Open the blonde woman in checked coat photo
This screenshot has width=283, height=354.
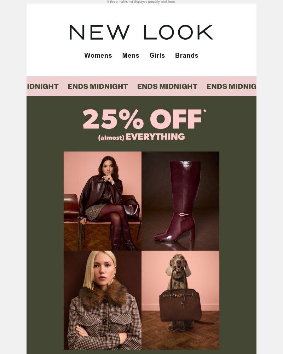pos(103,300)
